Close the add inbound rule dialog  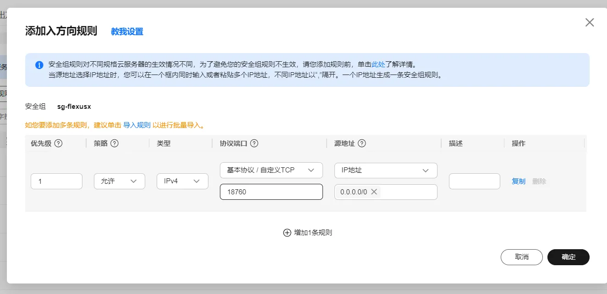pos(590,22)
